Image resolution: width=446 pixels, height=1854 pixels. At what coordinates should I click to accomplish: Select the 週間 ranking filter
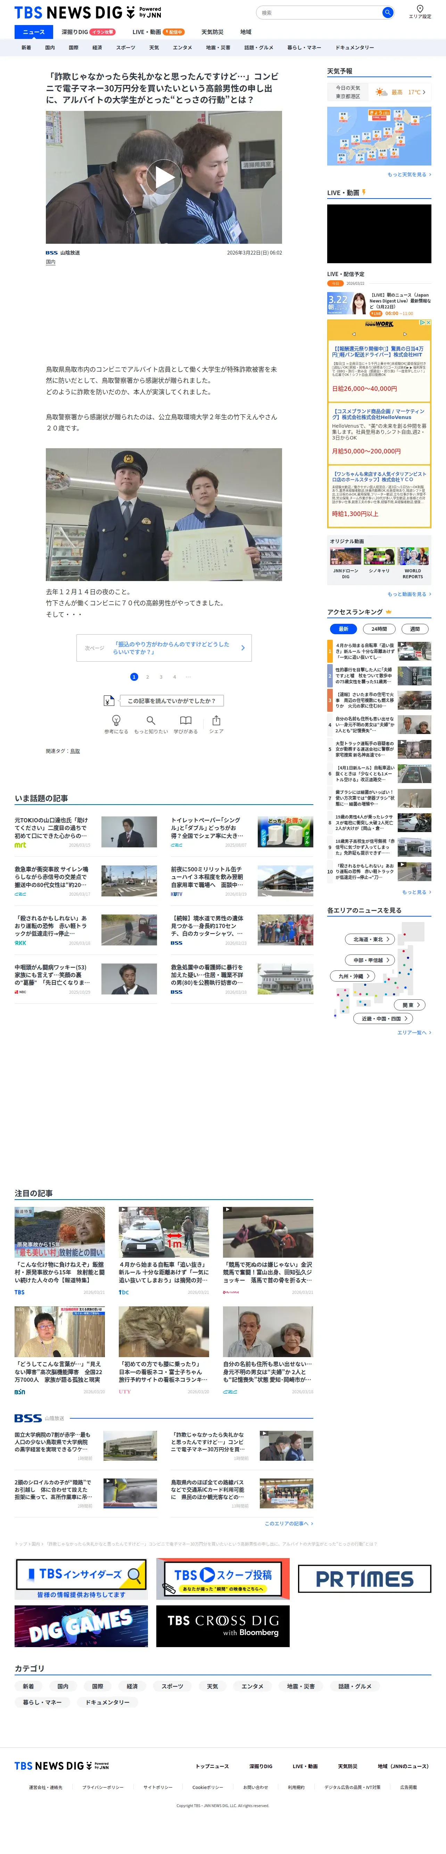pyautogui.click(x=415, y=629)
